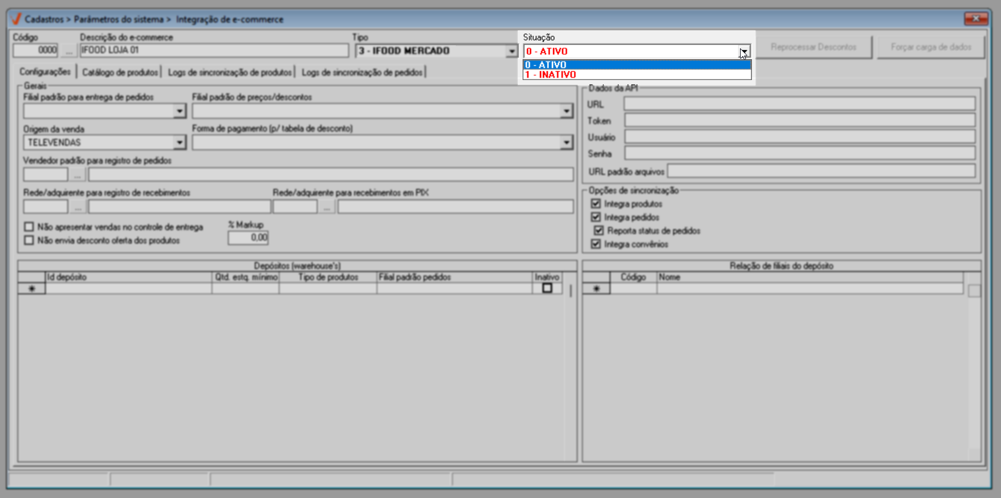The width and height of the screenshot is (1001, 498).
Task: Switch to Configurações tab
Action: point(45,72)
